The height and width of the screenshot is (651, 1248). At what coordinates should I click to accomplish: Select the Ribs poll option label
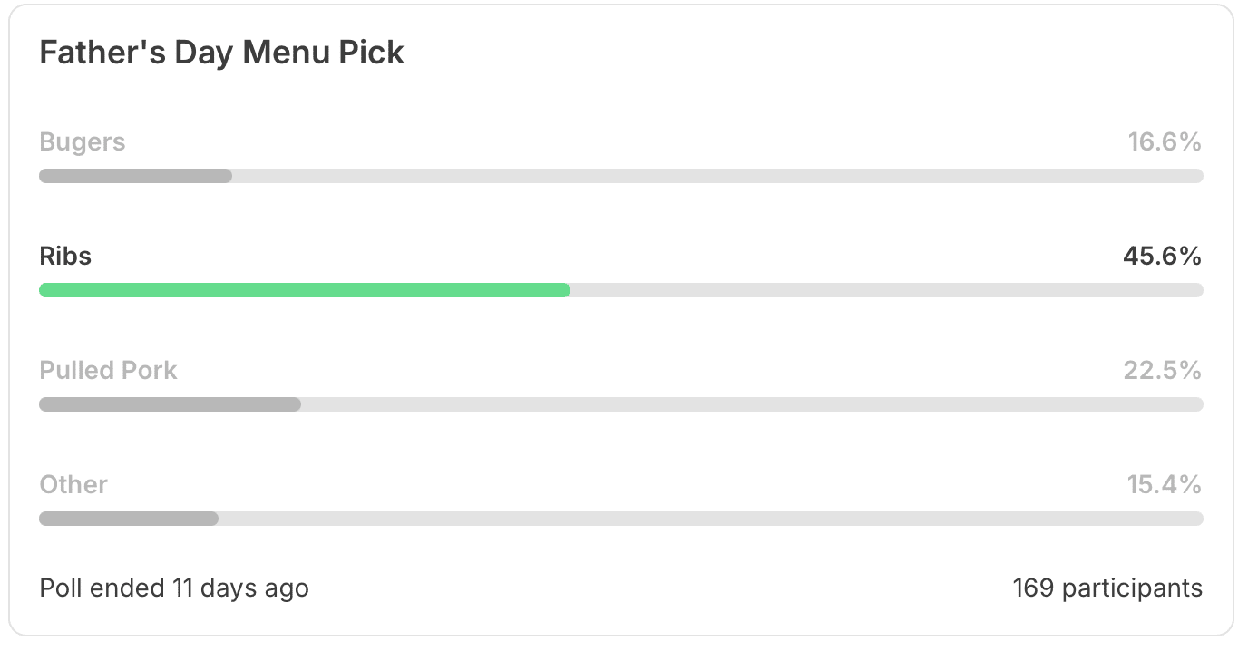tap(65, 257)
